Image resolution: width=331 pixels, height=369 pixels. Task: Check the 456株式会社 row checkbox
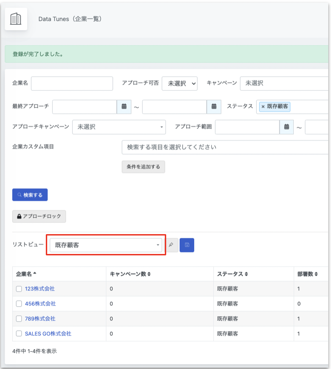(x=19, y=304)
